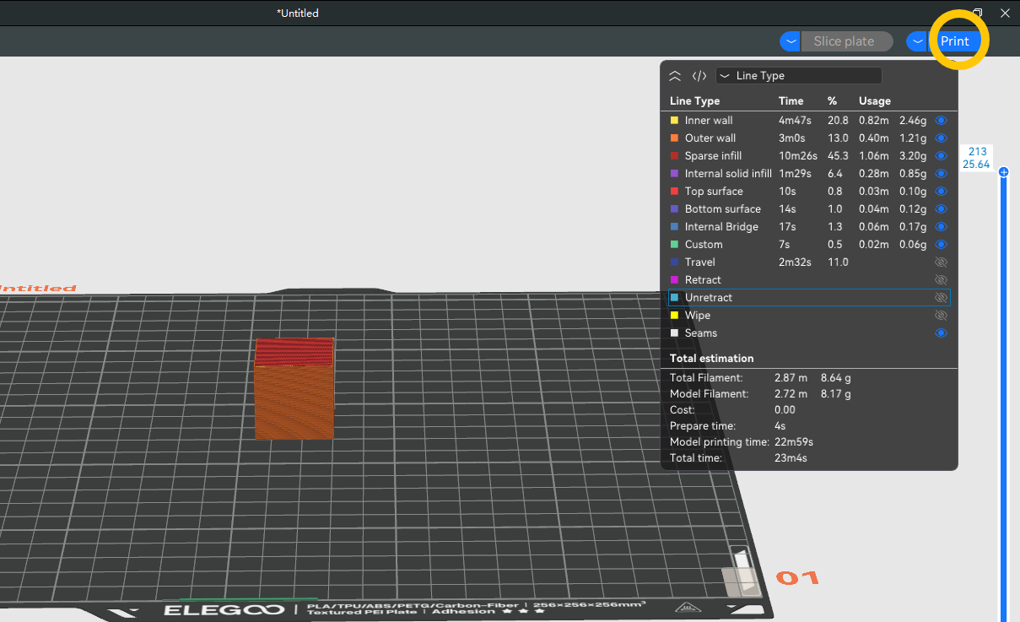This screenshot has height=622, width=1020.
Task: Toggle Seams visibility eye icon
Action: 942,333
